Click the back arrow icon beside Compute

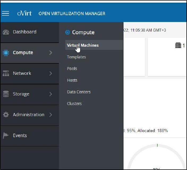point(67,32)
